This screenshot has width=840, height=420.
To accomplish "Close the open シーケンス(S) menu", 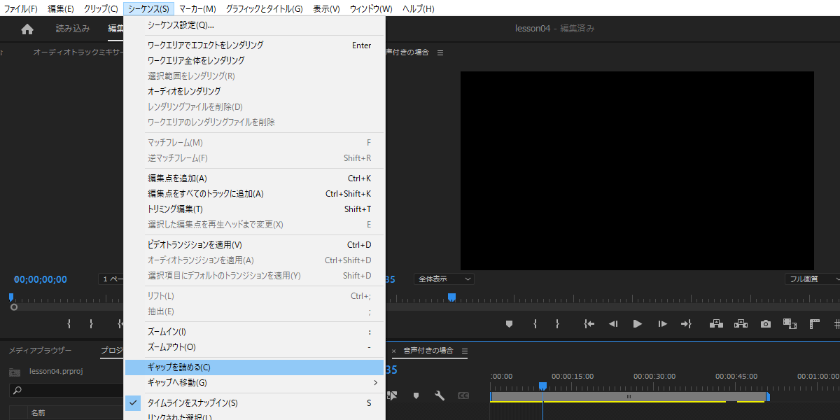I will 148,8.
